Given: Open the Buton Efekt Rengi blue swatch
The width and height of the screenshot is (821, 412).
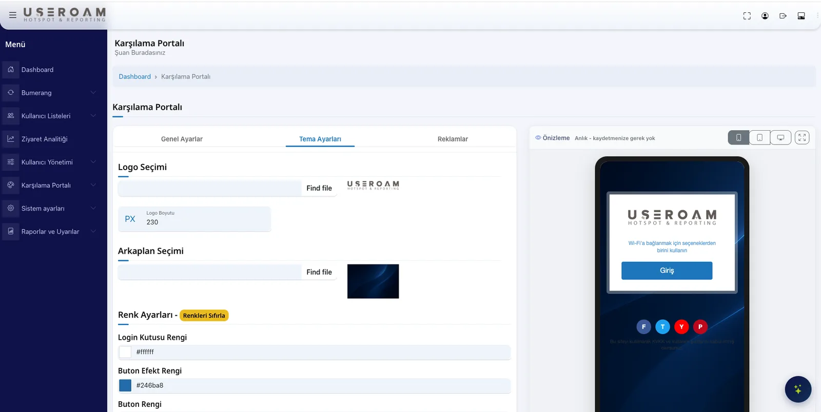Looking at the screenshot, I should tap(125, 385).
